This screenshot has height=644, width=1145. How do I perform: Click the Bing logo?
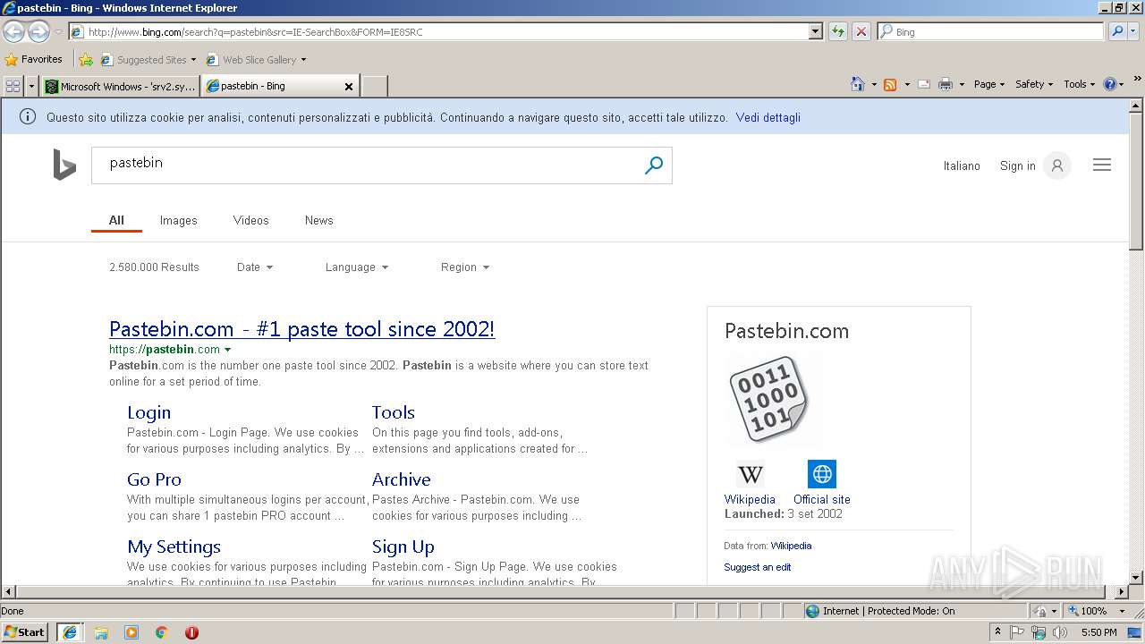click(64, 165)
